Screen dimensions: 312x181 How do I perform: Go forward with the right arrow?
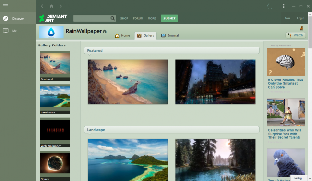(60, 6)
